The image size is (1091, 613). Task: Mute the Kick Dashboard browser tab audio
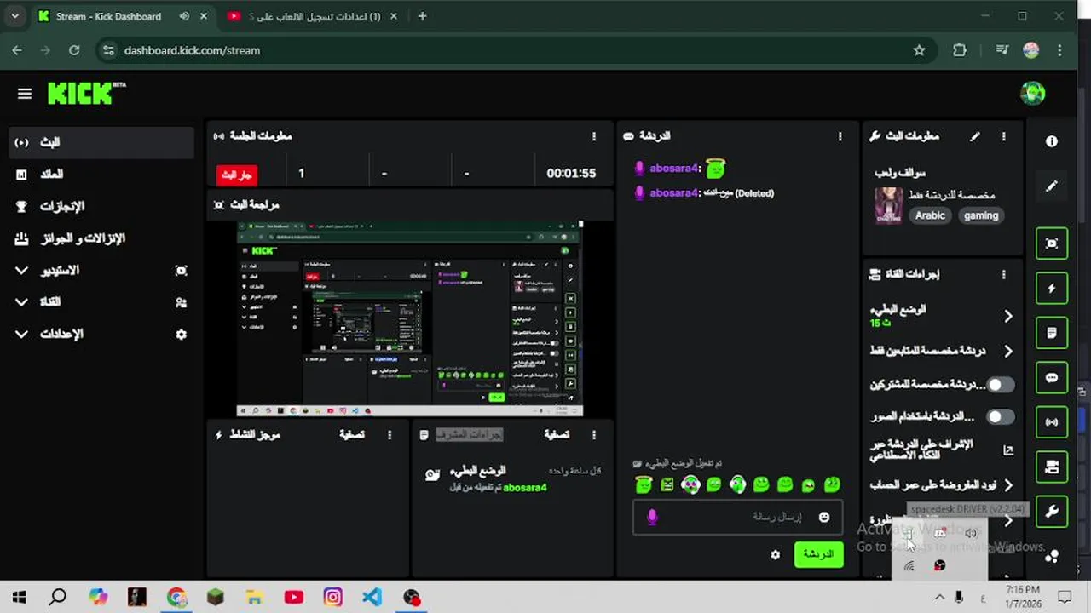pos(185,16)
